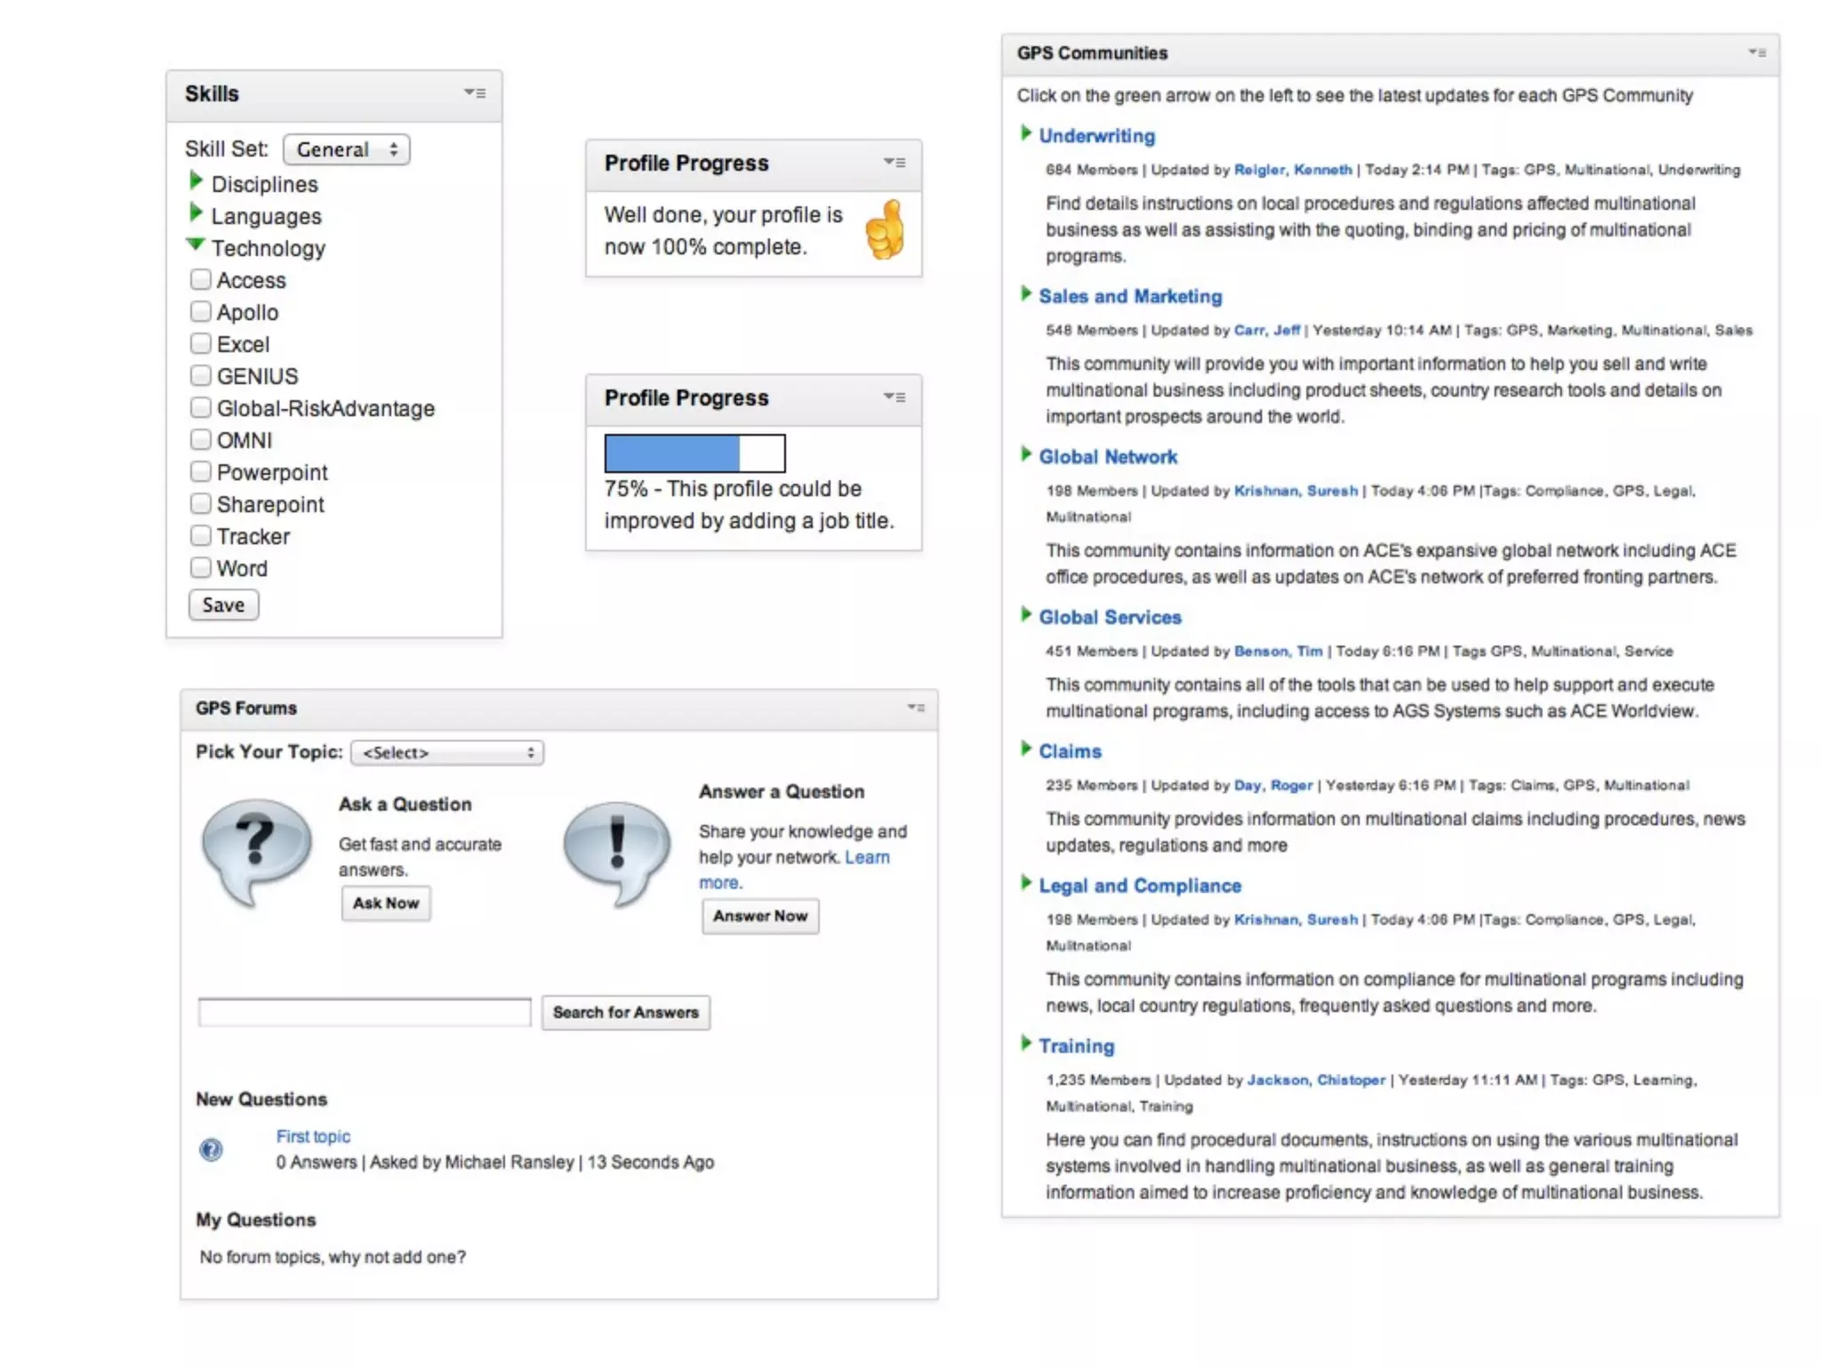1821x1366 pixels.
Task: Expand the Disciplines skill tree
Action: click(197, 181)
